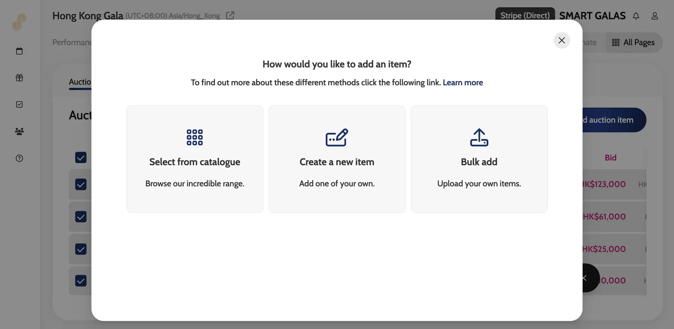Screen dimensions: 674x329
Task: Open the user account profile icon
Action: pos(654,16)
